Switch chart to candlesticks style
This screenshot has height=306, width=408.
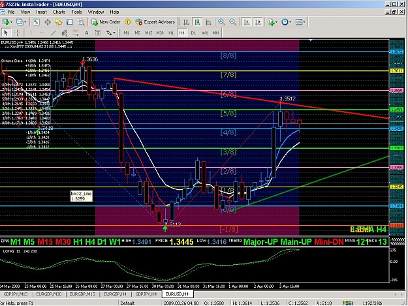point(197,22)
